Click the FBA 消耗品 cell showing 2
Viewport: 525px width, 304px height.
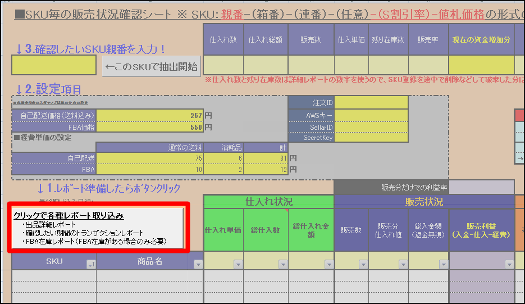coord(222,169)
